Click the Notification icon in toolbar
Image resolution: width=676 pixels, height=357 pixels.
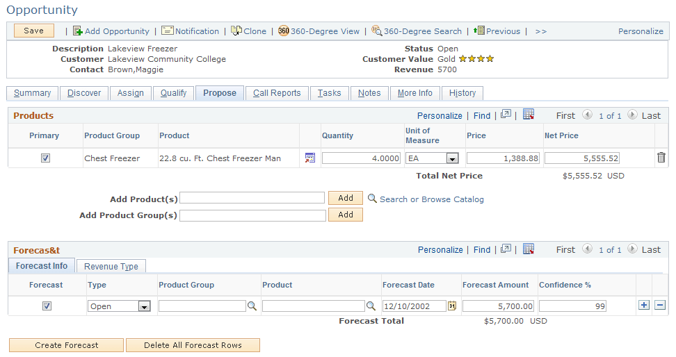168,31
